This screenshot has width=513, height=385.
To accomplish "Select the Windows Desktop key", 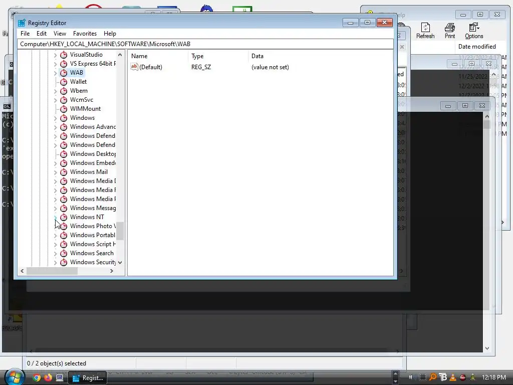I will [93, 154].
